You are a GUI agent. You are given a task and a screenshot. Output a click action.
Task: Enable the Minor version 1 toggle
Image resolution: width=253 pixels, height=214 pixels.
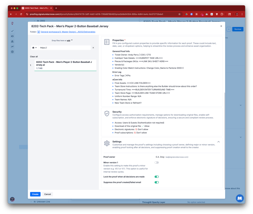(x=157, y=163)
